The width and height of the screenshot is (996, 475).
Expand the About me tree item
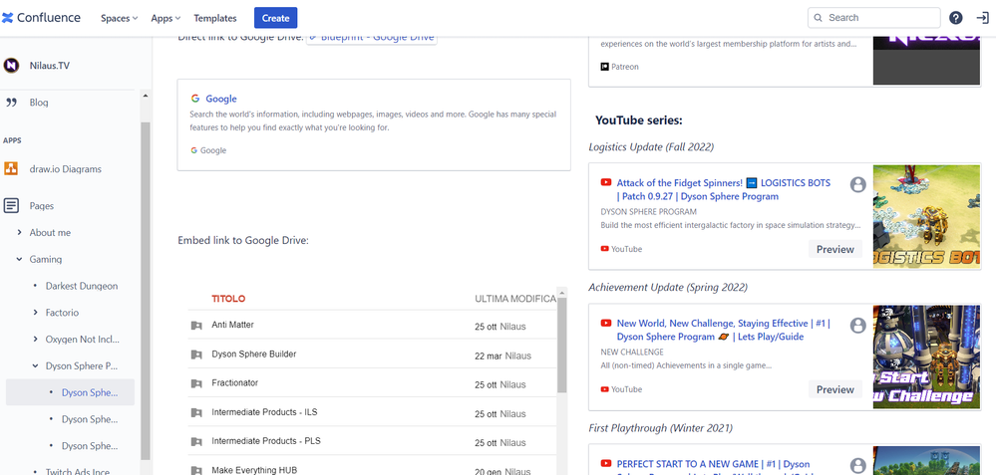tap(19, 233)
